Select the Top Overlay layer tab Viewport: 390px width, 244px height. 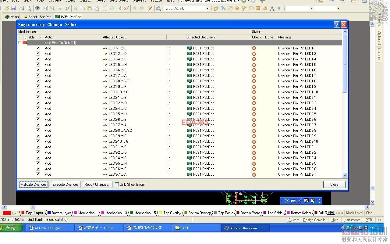coord(170,213)
